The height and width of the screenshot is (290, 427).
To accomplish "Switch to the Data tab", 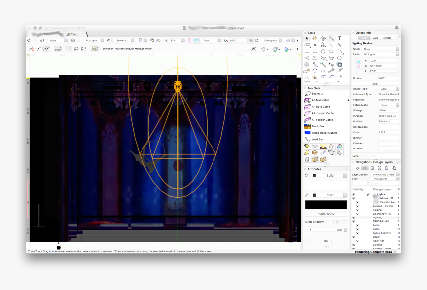I will click(375, 38).
